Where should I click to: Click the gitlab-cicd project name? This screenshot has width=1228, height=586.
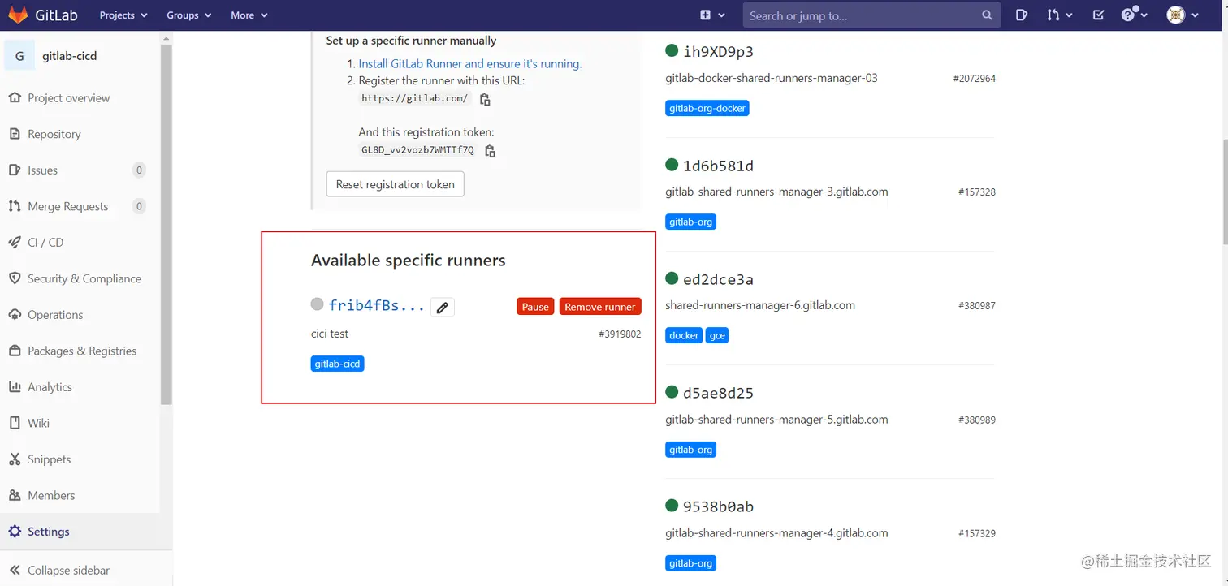click(70, 56)
